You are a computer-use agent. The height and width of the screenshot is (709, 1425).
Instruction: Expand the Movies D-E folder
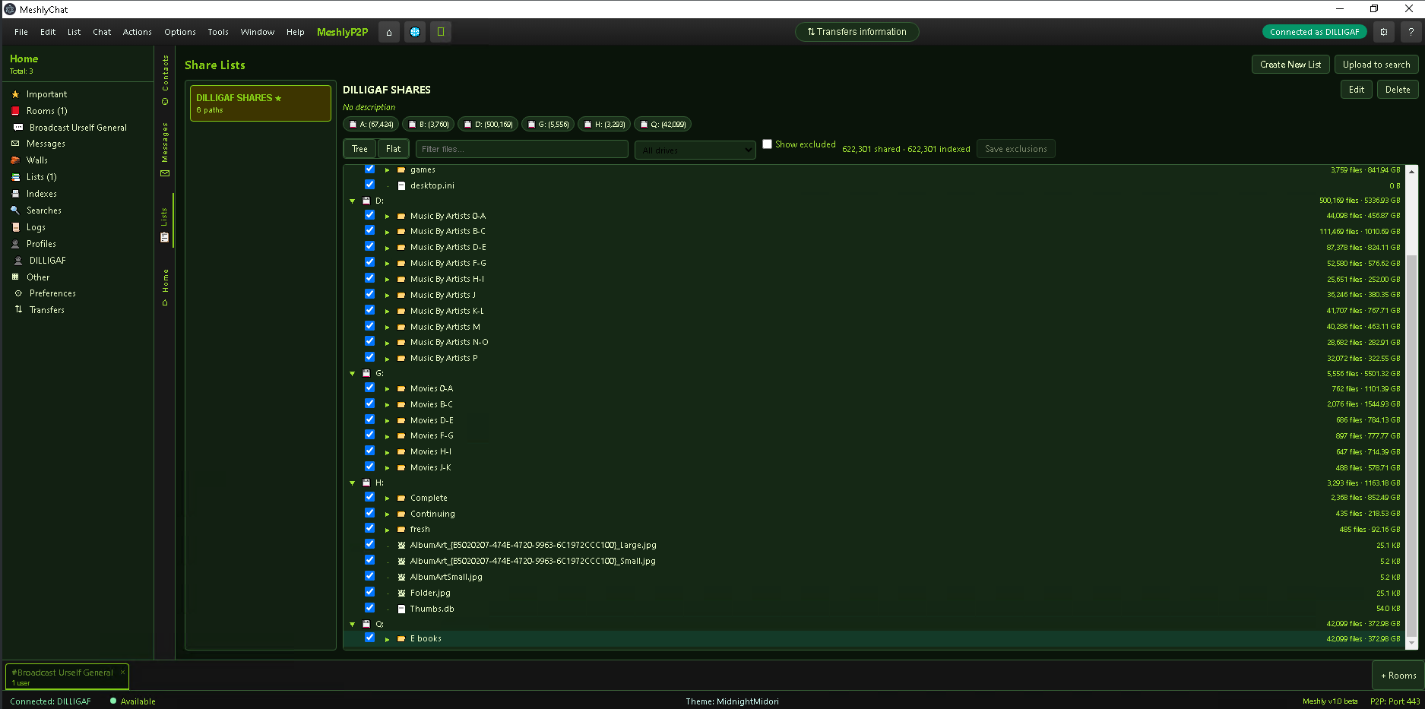click(x=387, y=421)
